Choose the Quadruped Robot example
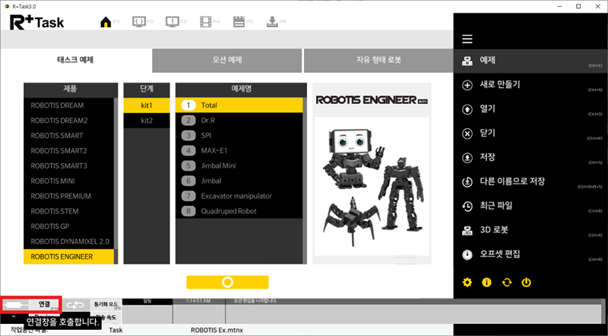Screen dimensions: 608x336 pyautogui.click(x=240, y=212)
